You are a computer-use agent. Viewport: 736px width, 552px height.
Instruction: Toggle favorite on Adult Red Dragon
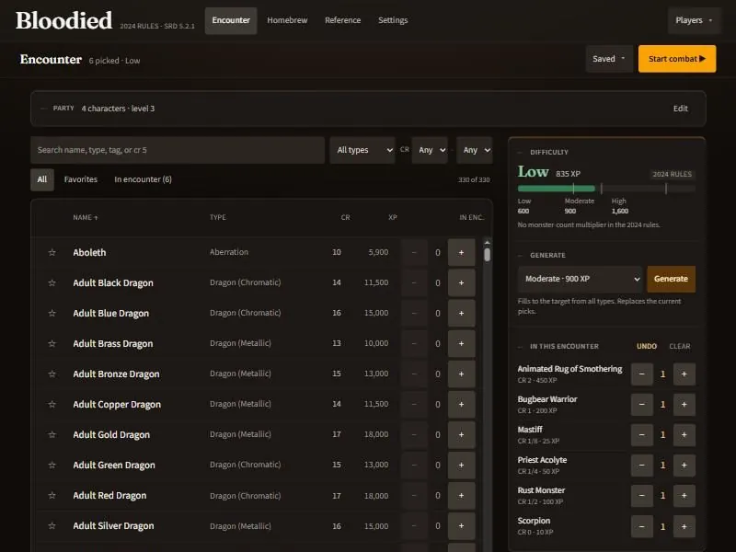click(52, 496)
